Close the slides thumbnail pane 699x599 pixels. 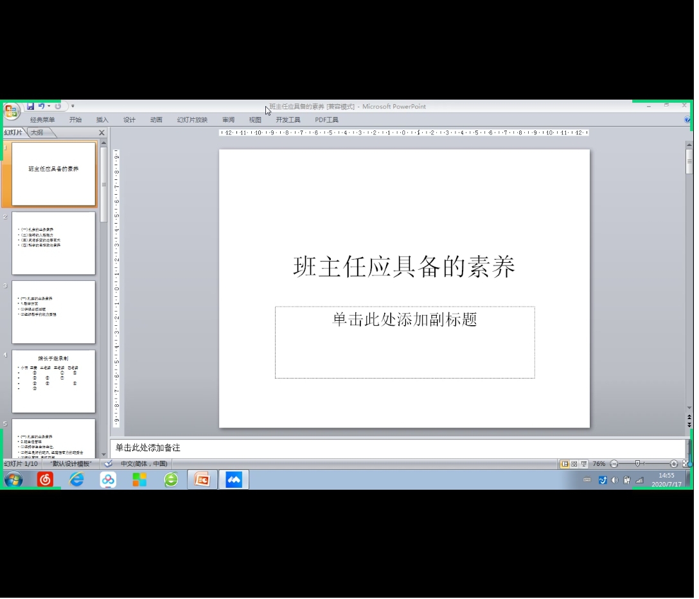102,133
